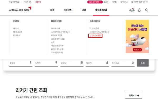Select the 쇼핑 menu entry
Viewport: 158px width, 105px height.
(53, 42)
